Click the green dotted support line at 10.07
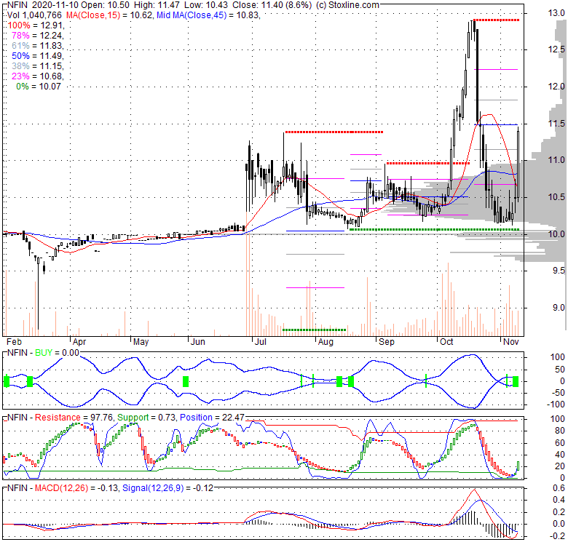 pos(434,229)
